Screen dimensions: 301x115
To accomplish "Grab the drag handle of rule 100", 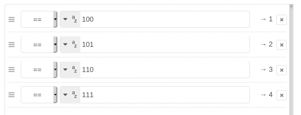I will coord(11,20).
